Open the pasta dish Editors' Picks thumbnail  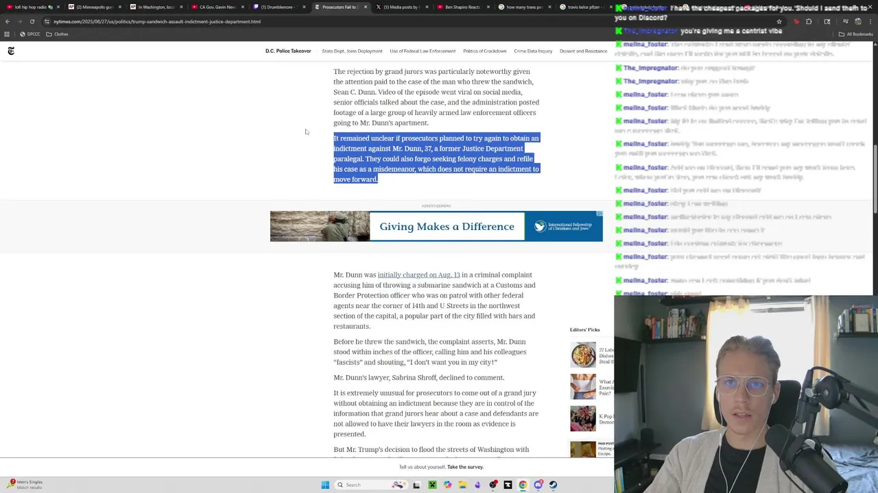tap(583, 355)
